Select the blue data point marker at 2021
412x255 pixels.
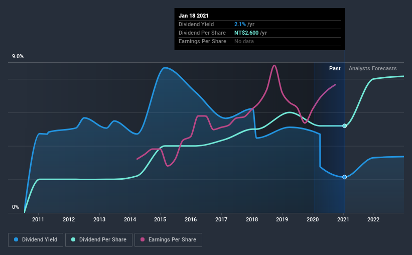click(x=344, y=177)
